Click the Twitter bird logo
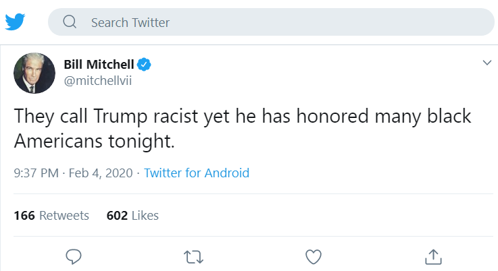 pyautogui.click(x=15, y=22)
